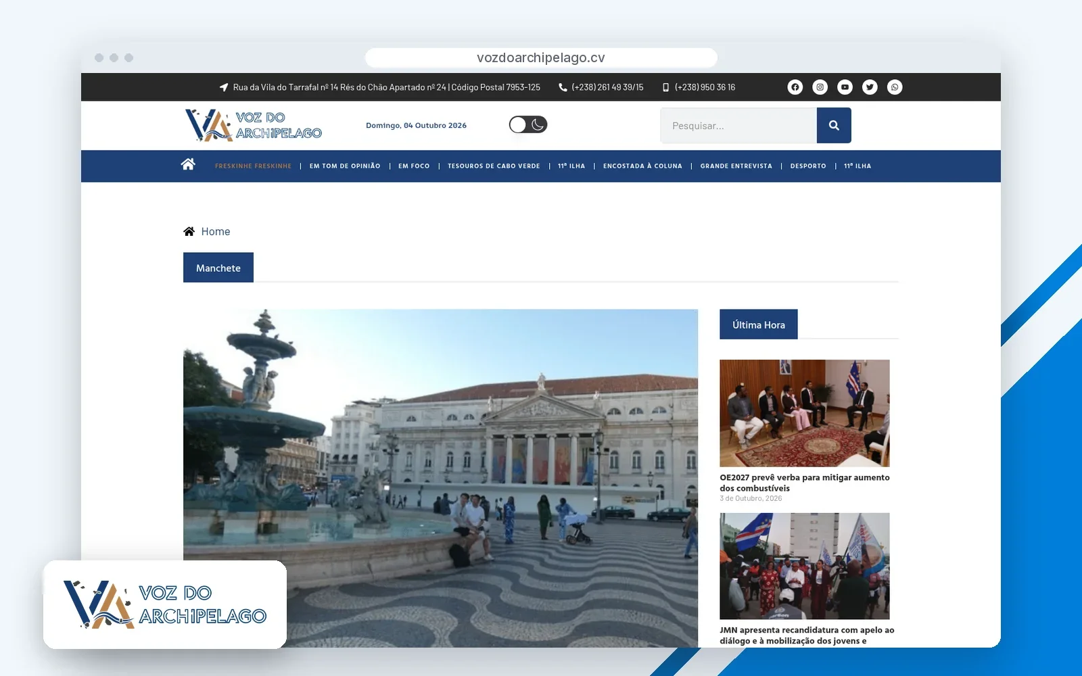
Task: Submit search with the magnifier button
Action: pos(834,125)
